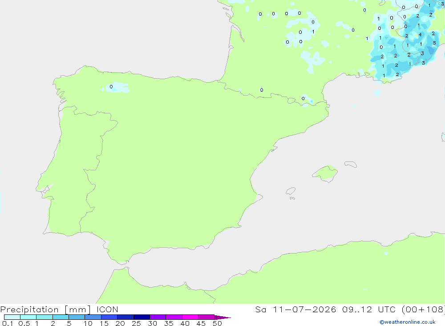Viewport: 445px width, 326px height.
Task: Pick the 45–50 mm legend swatch
Action: pyautogui.click(x=206, y=317)
